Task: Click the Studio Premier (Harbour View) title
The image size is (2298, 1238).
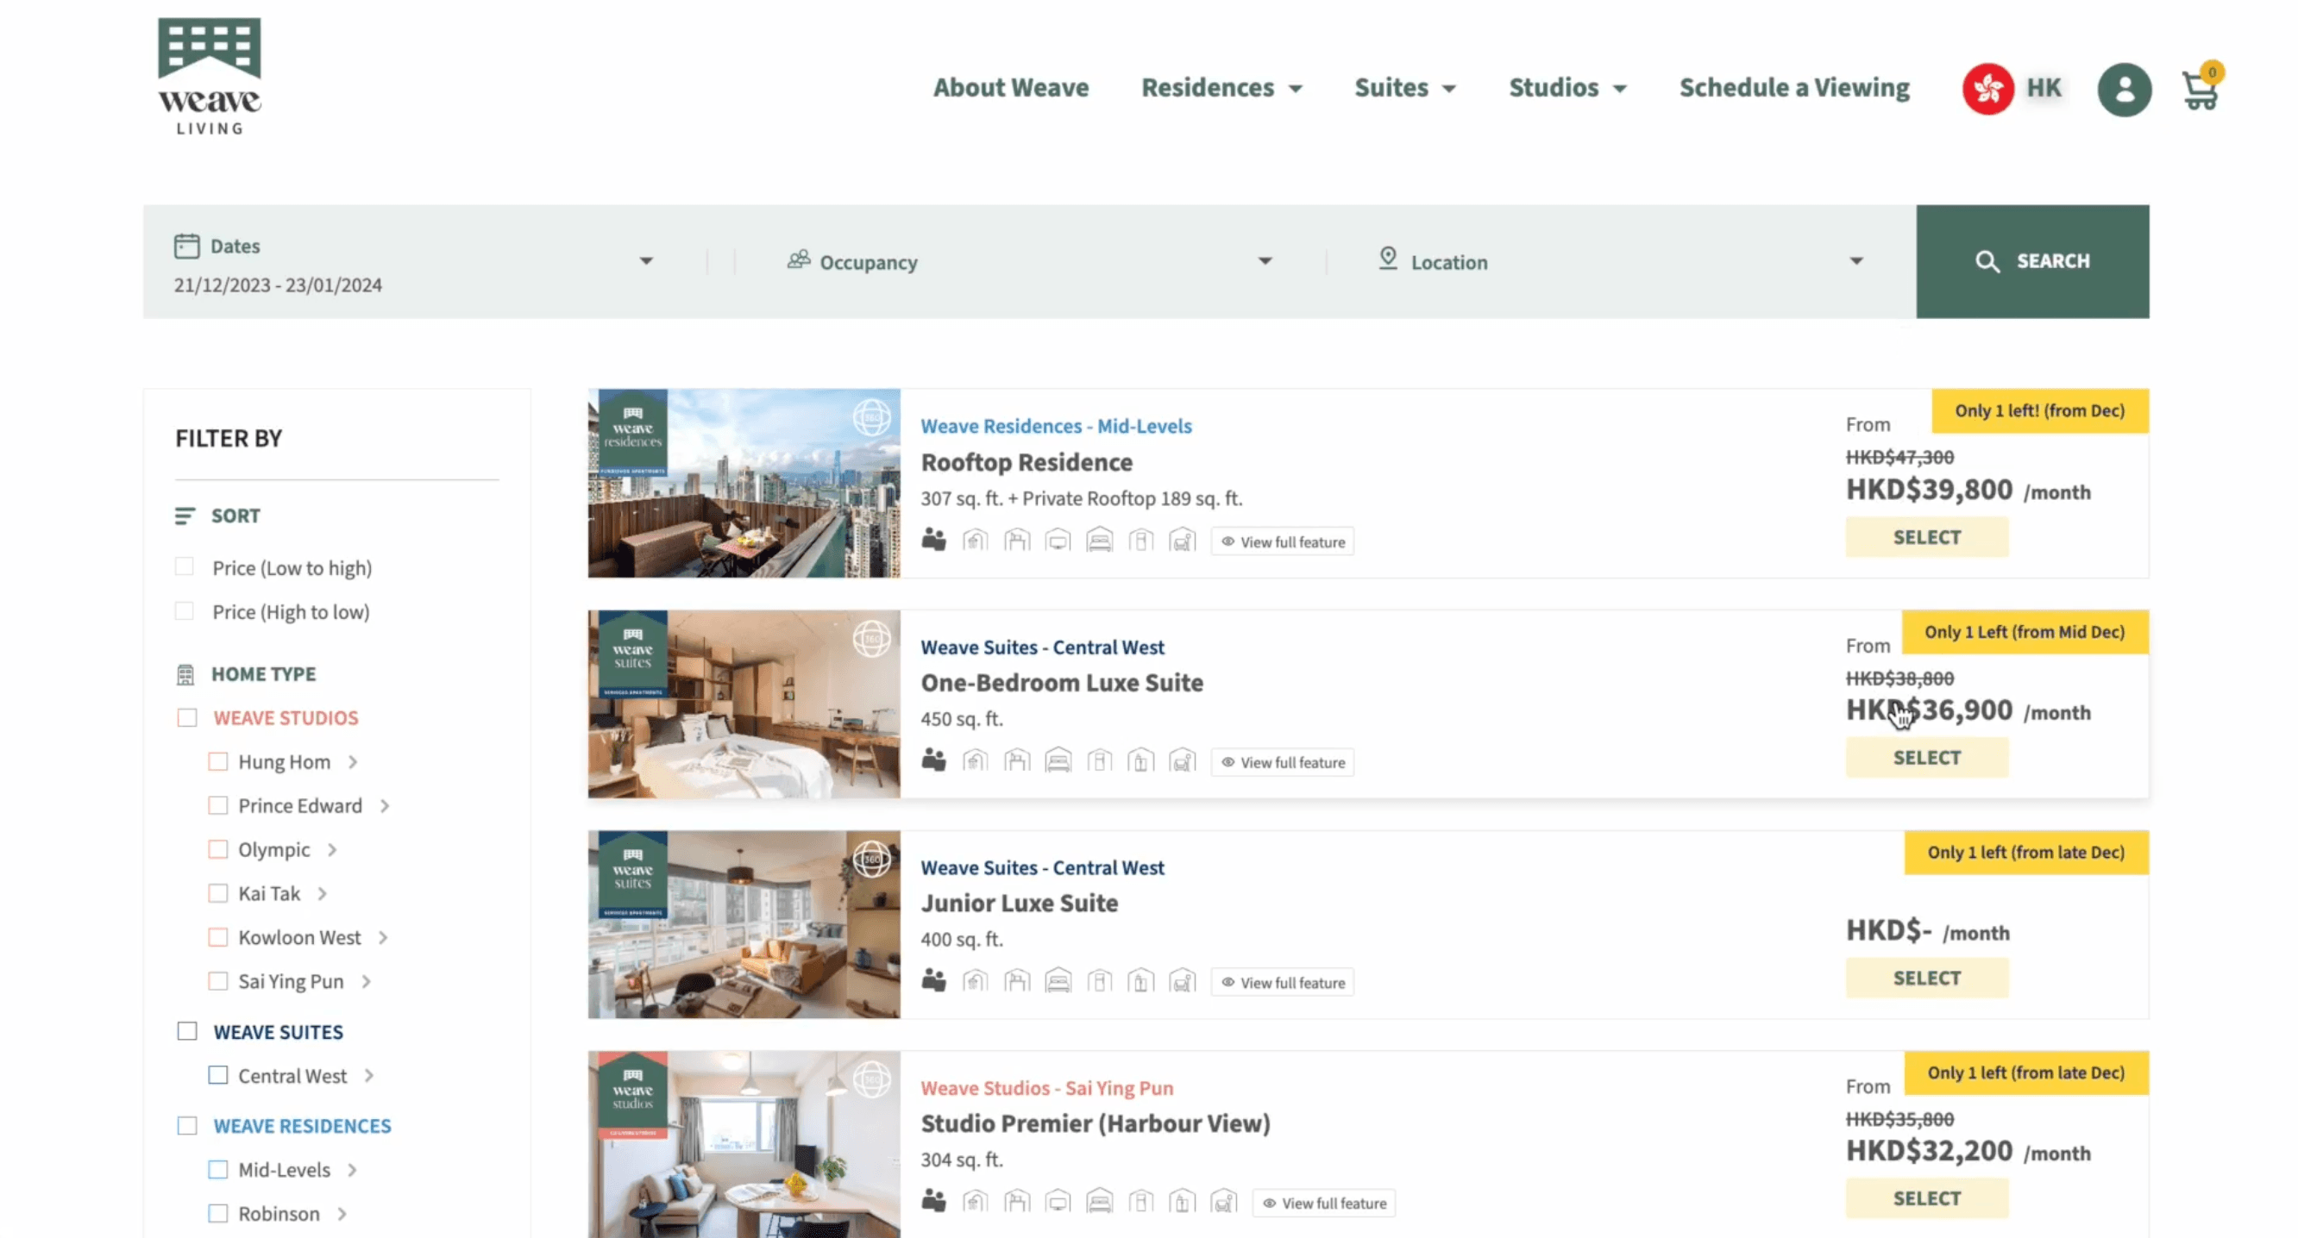Action: (1096, 1124)
